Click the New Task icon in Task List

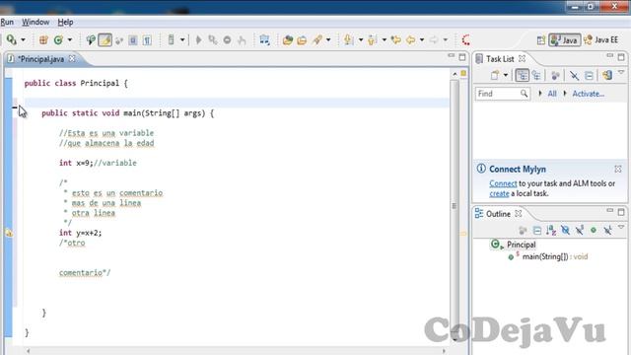pyautogui.click(x=495, y=75)
